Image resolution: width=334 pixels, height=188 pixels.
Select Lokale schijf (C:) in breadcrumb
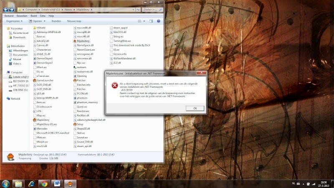coord(51,10)
